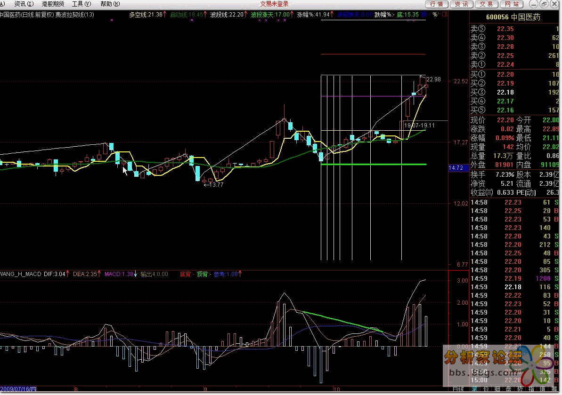Minimize the trading software window

534,4
